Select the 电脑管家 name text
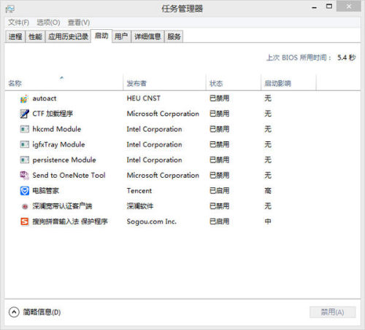The width and height of the screenshot is (365, 330). click(x=46, y=191)
